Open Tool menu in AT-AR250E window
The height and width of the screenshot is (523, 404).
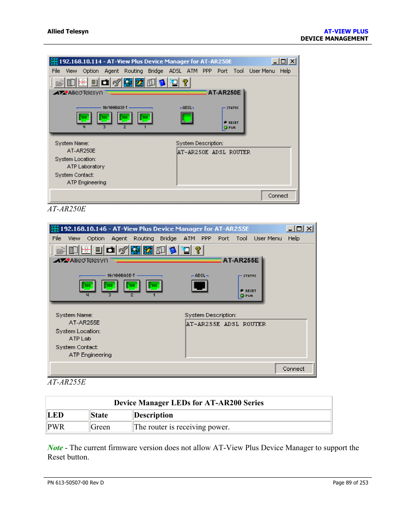point(238,71)
